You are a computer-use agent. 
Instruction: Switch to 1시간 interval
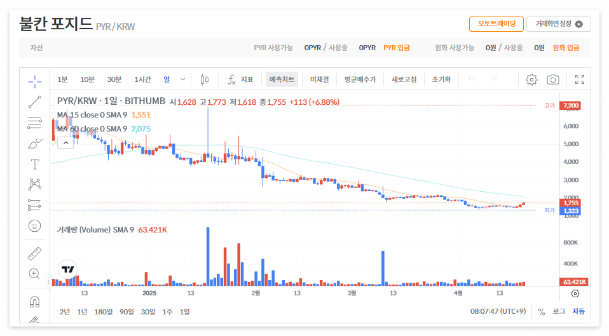tap(142, 79)
